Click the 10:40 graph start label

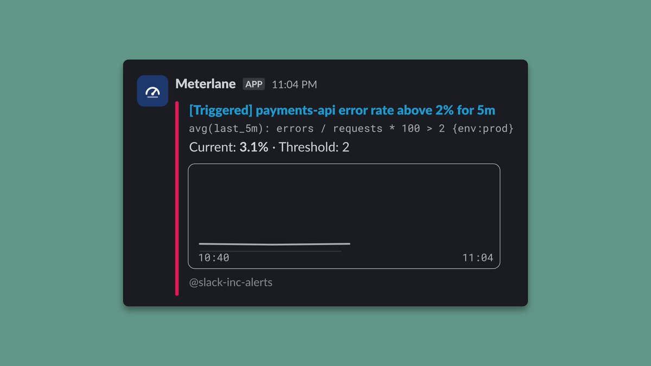coord(214,258)
